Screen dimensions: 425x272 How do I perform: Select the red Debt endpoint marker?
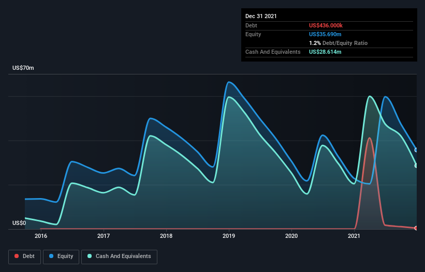[x=416, y=228]
